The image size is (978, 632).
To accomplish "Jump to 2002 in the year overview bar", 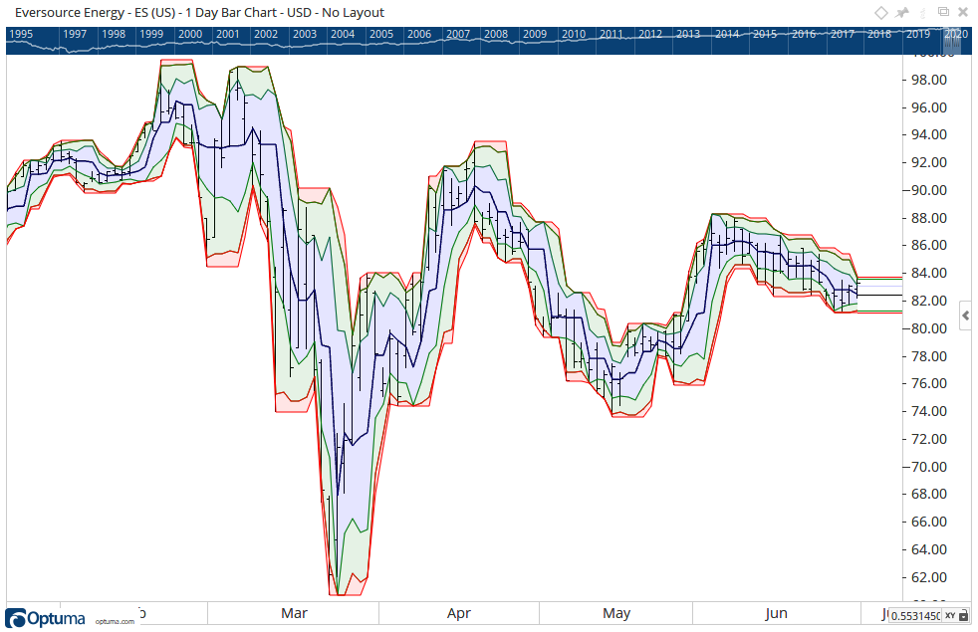I will 266,34.
